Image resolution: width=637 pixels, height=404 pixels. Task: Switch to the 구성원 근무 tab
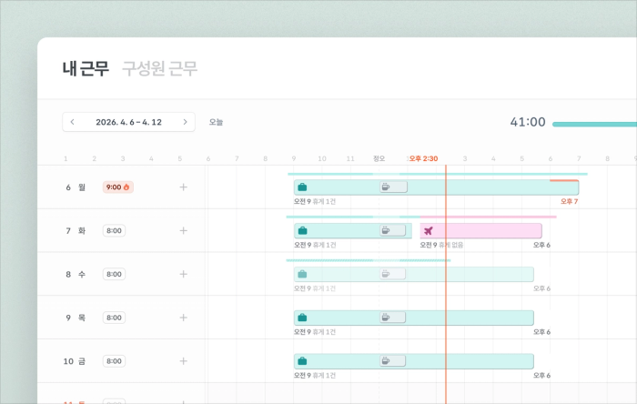click(x=159, y=68)
